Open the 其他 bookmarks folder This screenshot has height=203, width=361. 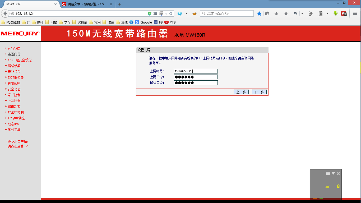pyautogui.click(x=122, y=22)
